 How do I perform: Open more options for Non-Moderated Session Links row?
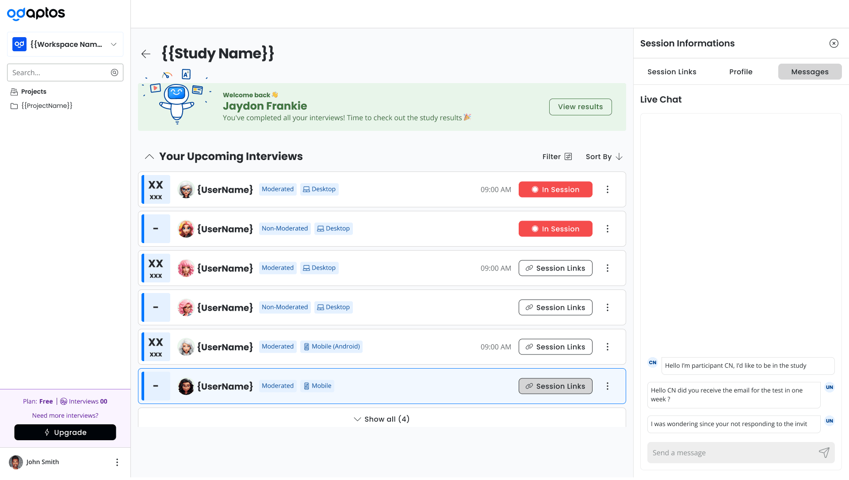pyautogui.click(x=608, y=308)
